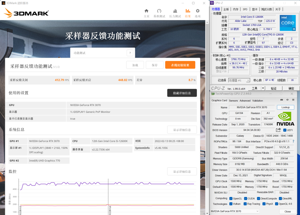Screen dimensions: 300x215
Task: Open 基准测试 benchmark gauge icon
Action: [x=159, y=11]
